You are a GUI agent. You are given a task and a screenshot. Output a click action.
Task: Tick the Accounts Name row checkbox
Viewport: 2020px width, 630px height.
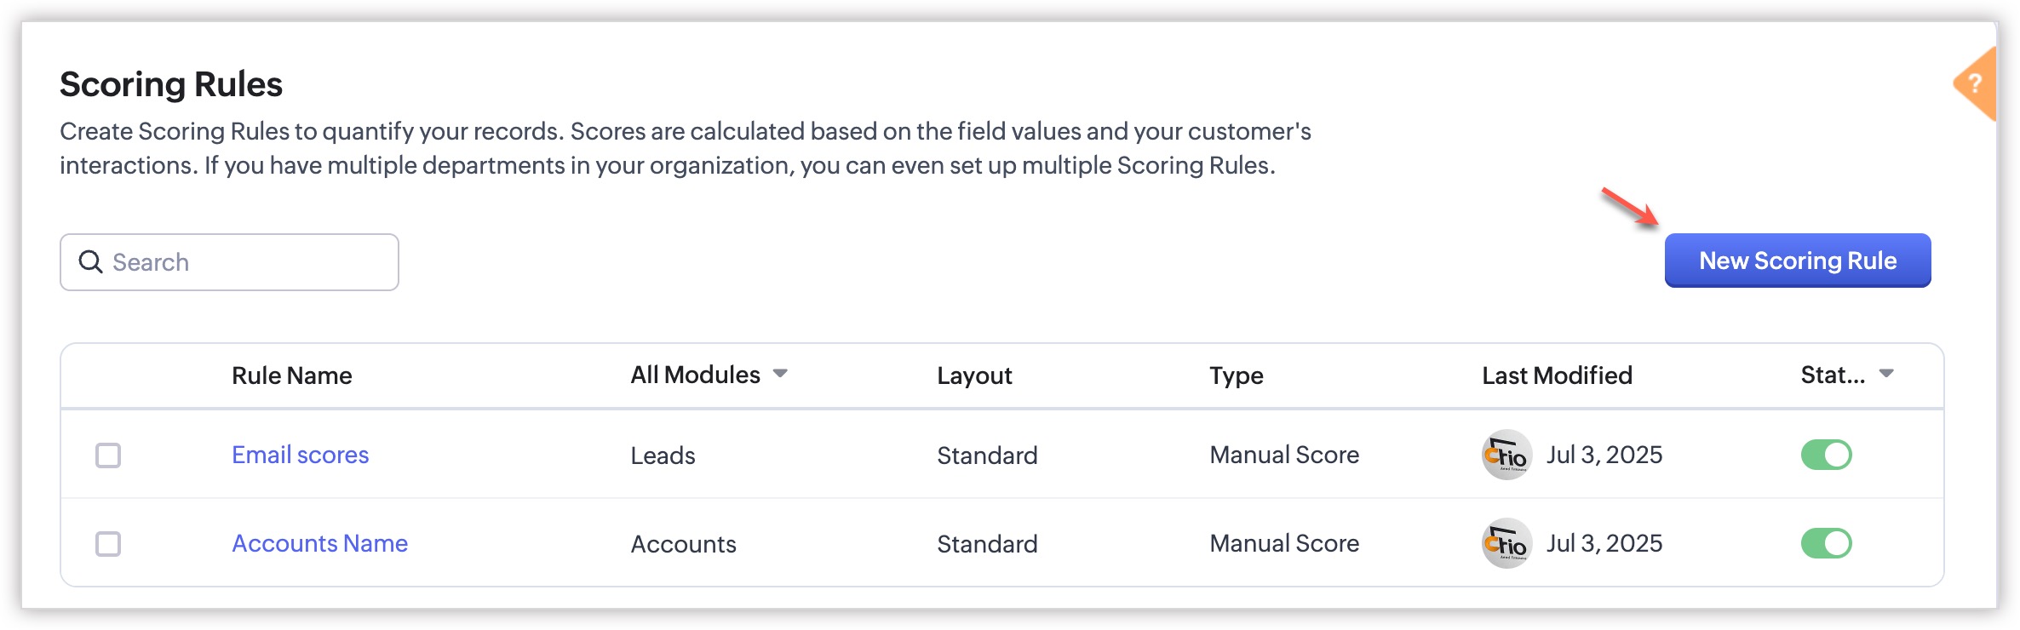tap(108, 544)
